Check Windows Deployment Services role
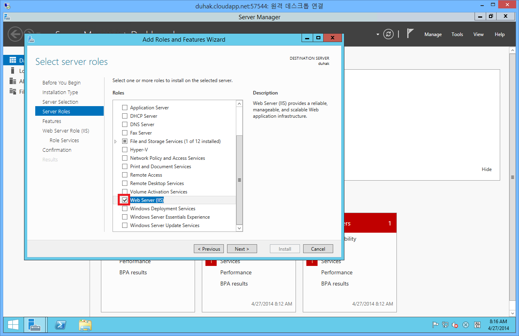The width and height of the screenshot is (519, 336). click(125, 209)
